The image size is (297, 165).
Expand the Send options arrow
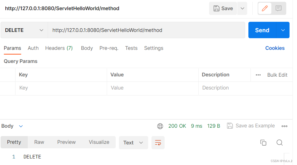283,30
